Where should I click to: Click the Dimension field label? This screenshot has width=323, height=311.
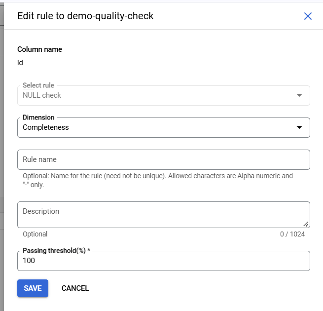[38, 117]
